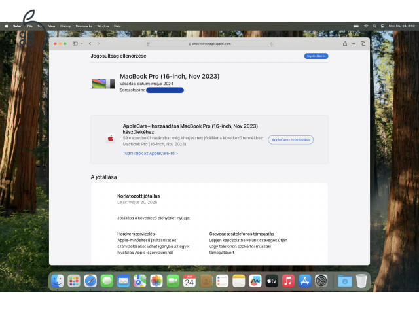Open the Help menu
This screenshot has height=314, width=419.
[117, 26]
